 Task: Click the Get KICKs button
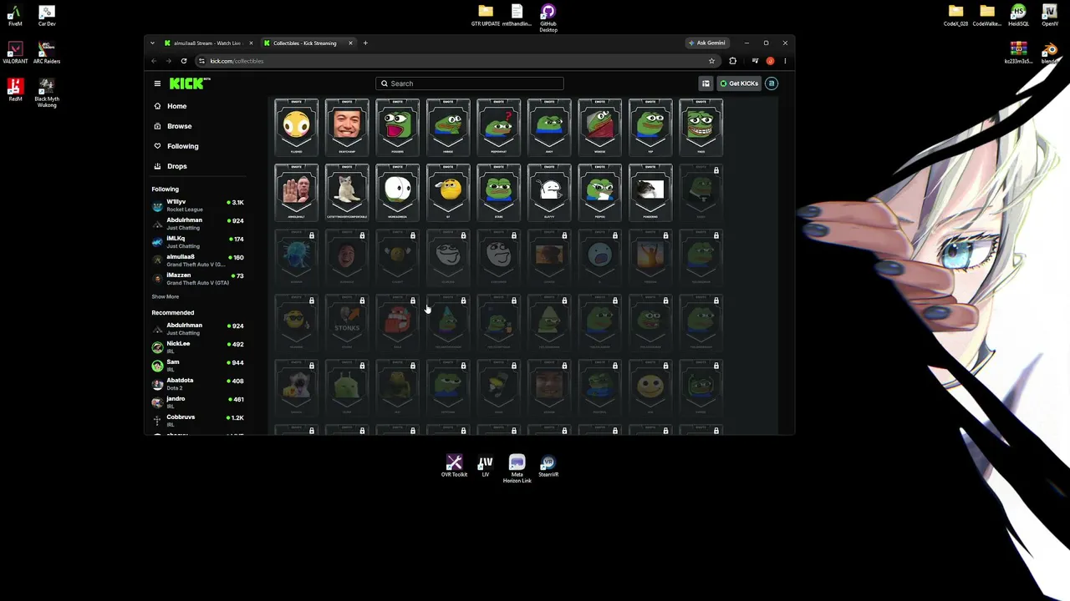click(739, 83)
